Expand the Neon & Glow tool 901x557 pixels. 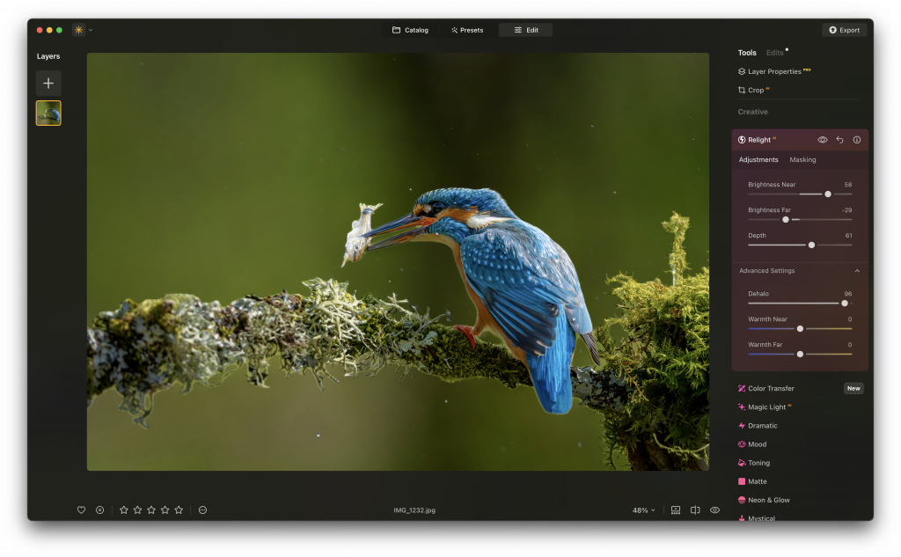tap(769, 500)
